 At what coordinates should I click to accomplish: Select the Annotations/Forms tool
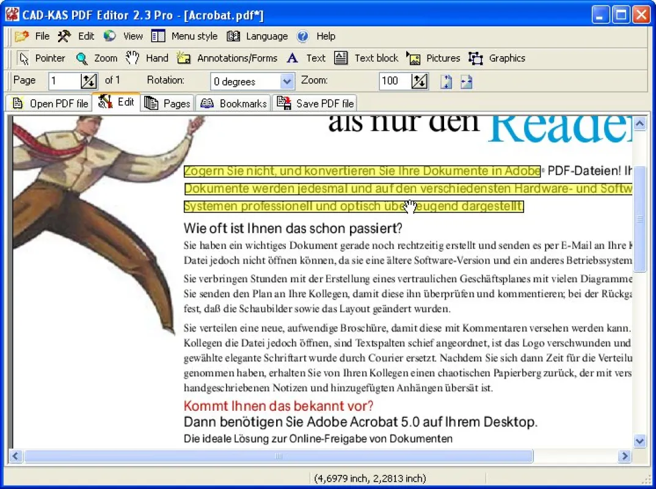pyautogui.click(x=227, y=58)
